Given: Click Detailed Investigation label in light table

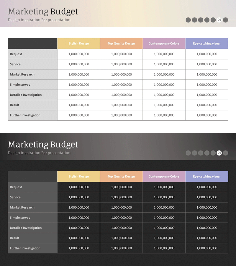Looking at the screenshot, I should tap(26, 95).
